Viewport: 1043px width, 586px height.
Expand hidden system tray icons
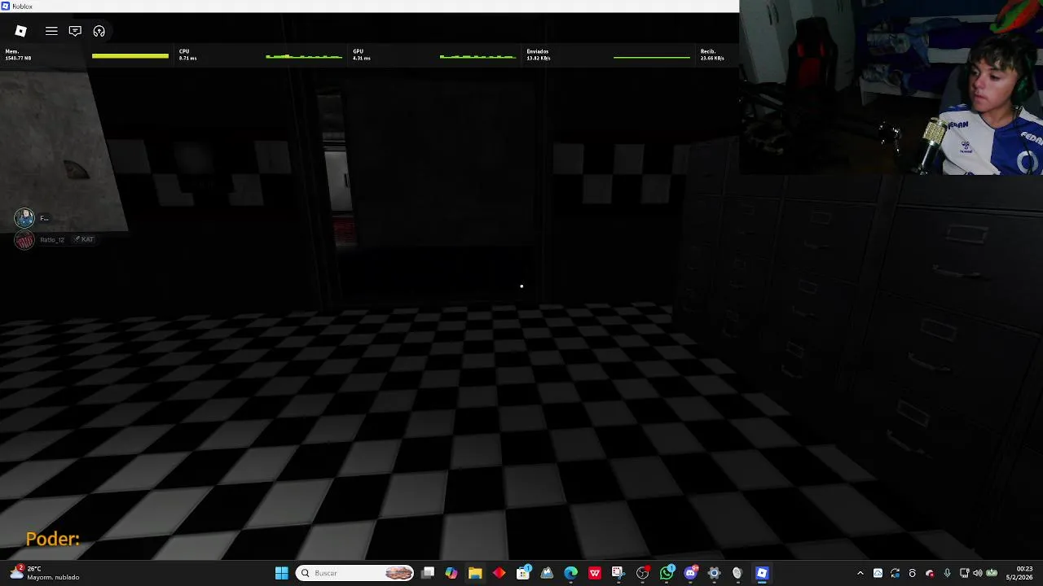click(x=860, y=573)
